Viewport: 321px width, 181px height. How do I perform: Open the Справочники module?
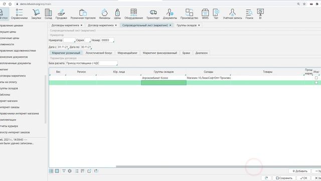(19, 14)
